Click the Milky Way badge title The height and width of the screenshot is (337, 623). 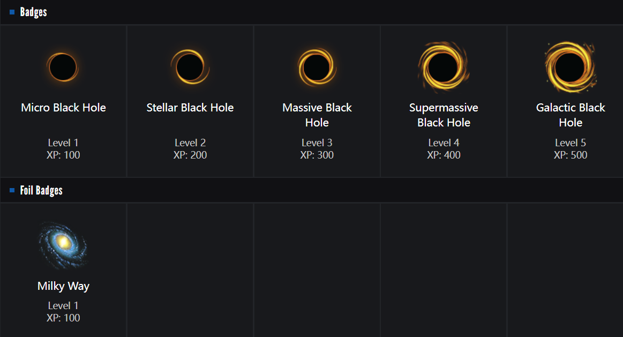point(63,286)
